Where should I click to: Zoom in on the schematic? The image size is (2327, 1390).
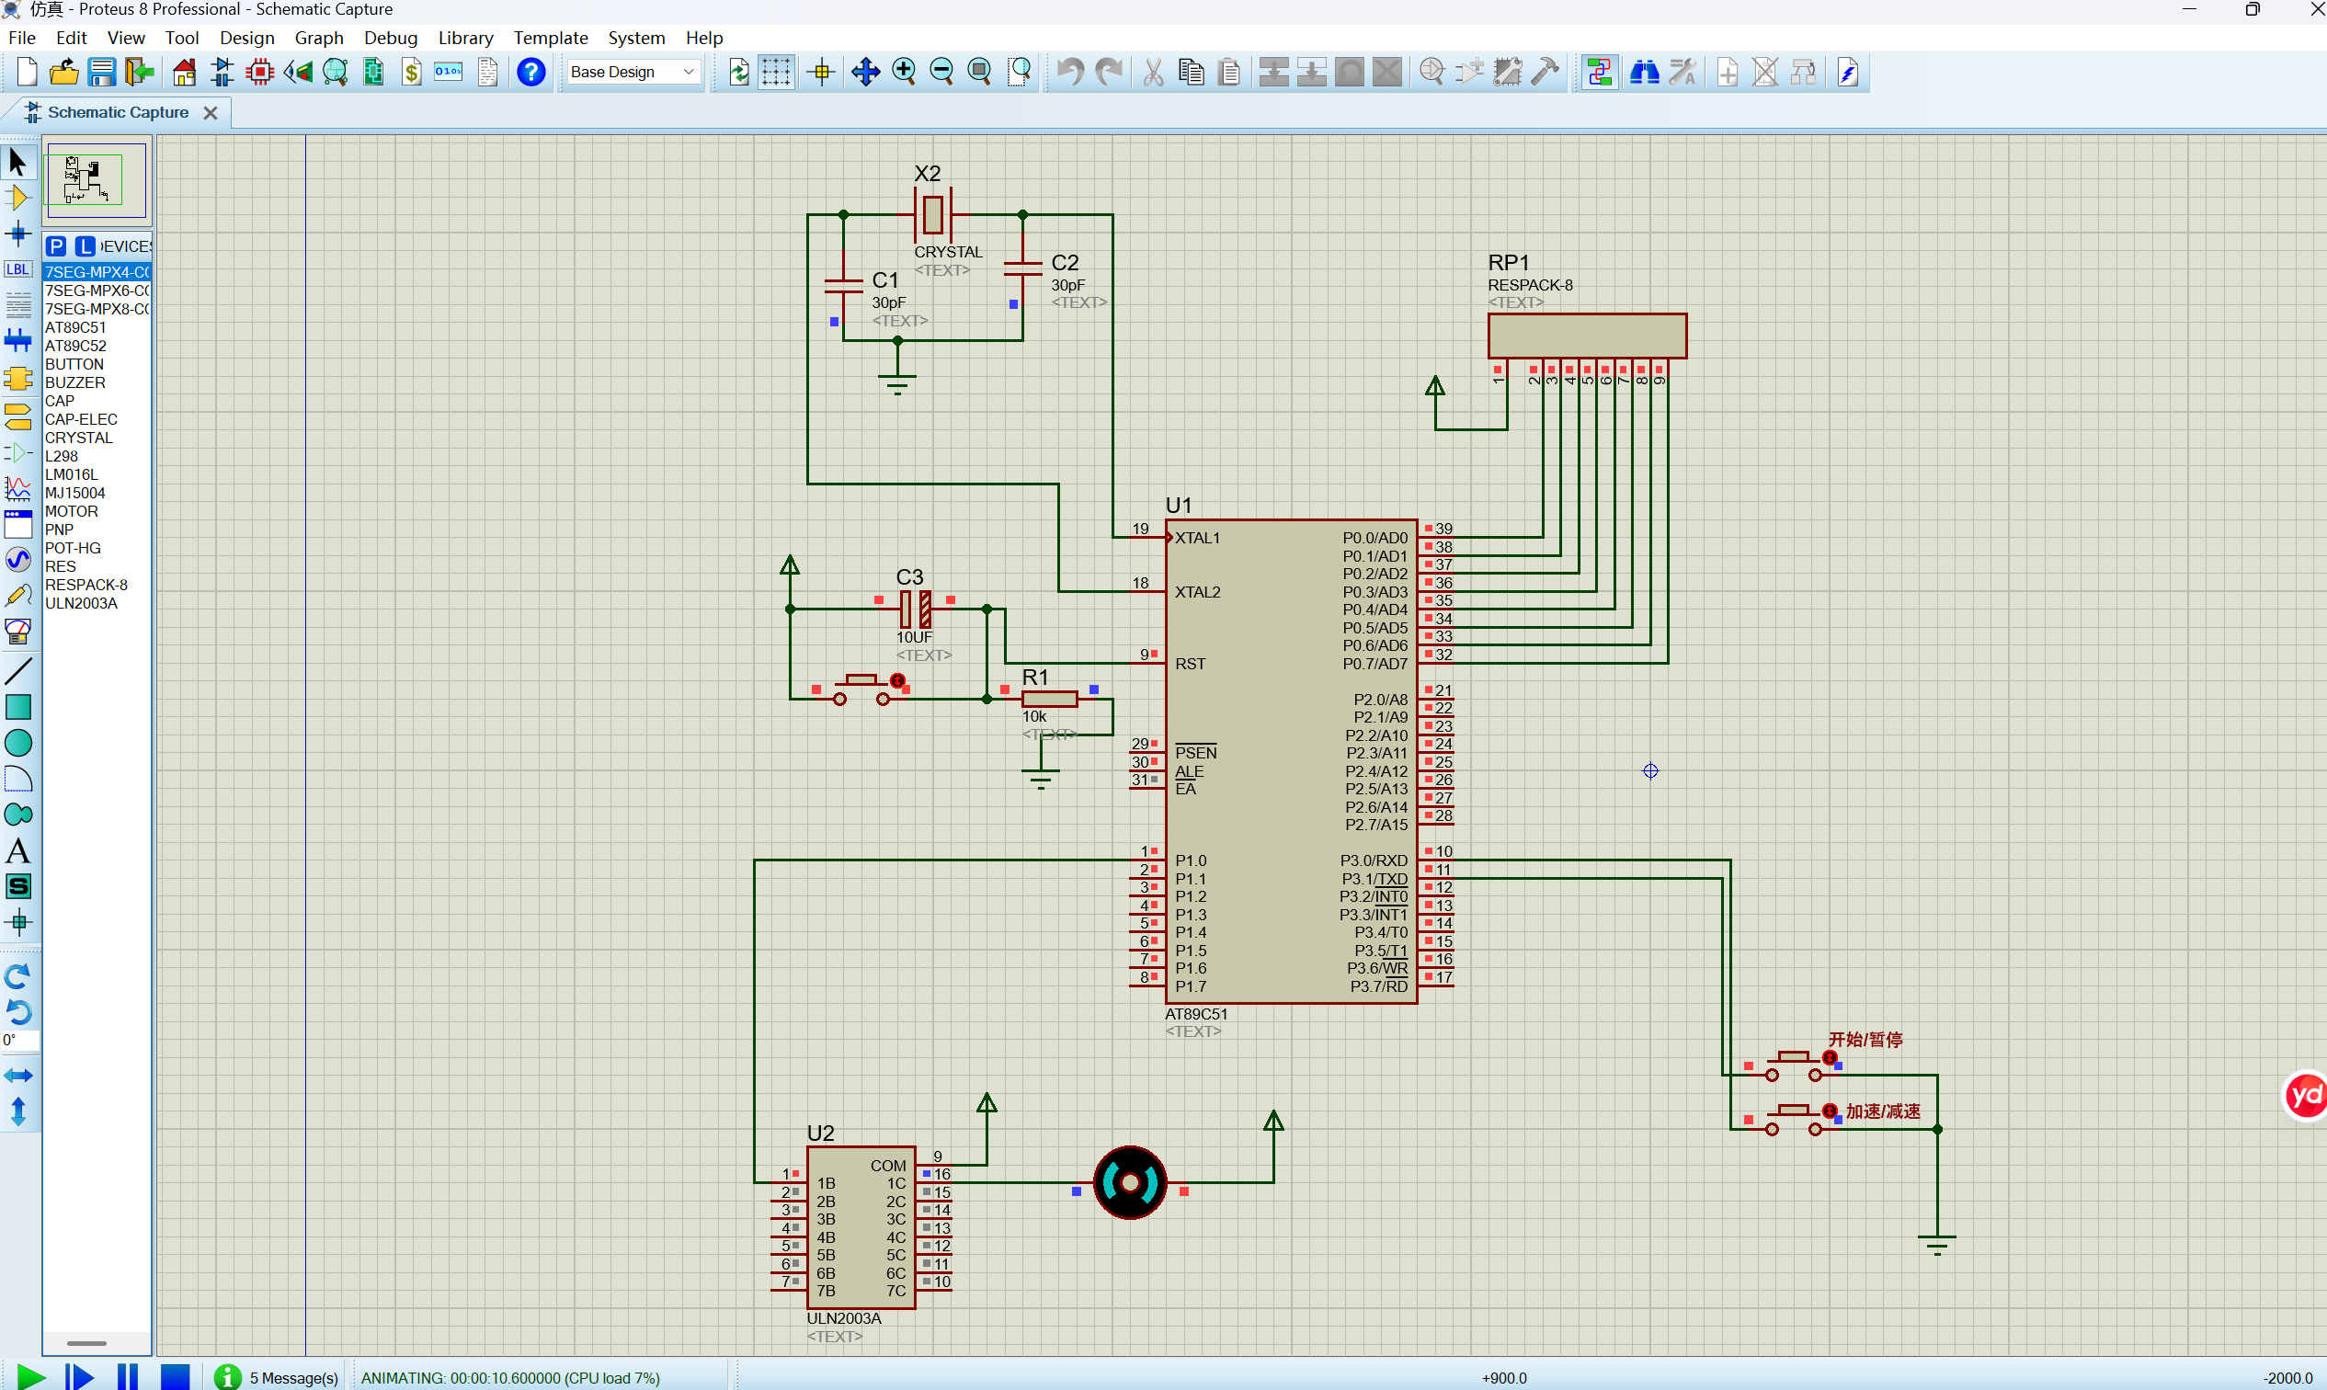(x=904, y=72)
